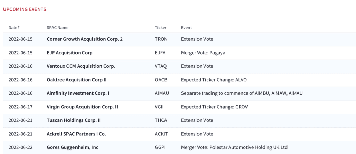
Task: Sort by the Ticker column header
Action: tap(161, 28)
